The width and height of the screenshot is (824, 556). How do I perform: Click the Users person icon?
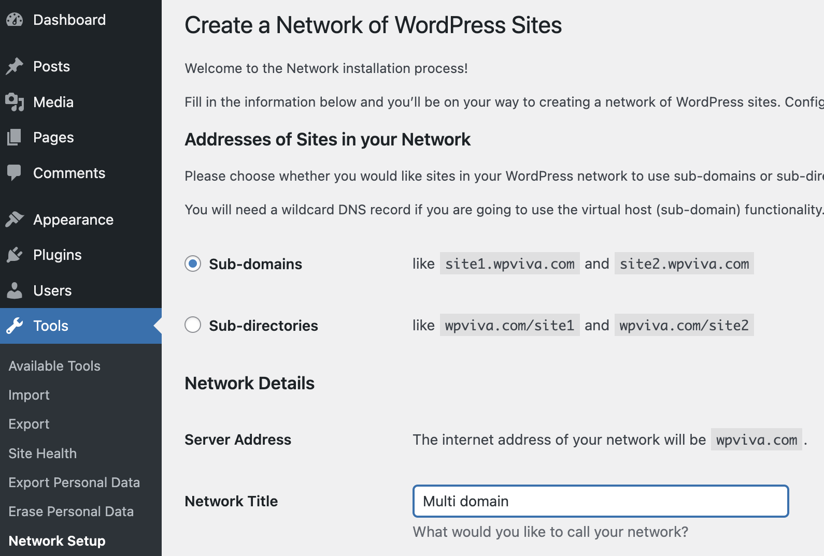point(15,290)
